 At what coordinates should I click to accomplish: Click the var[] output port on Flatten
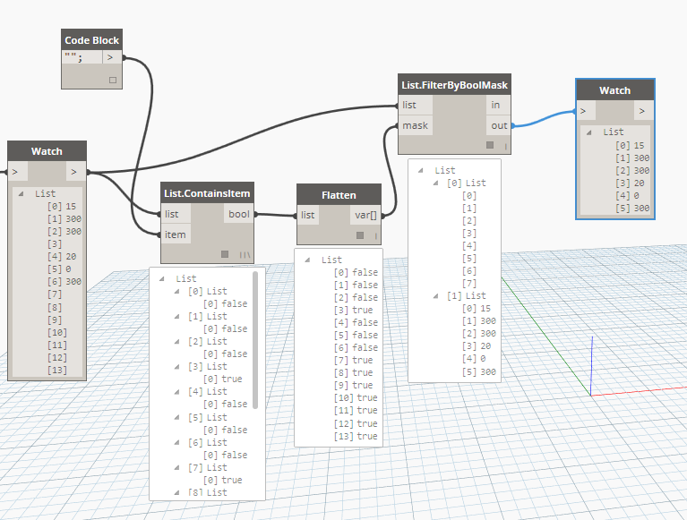point(365,215)
